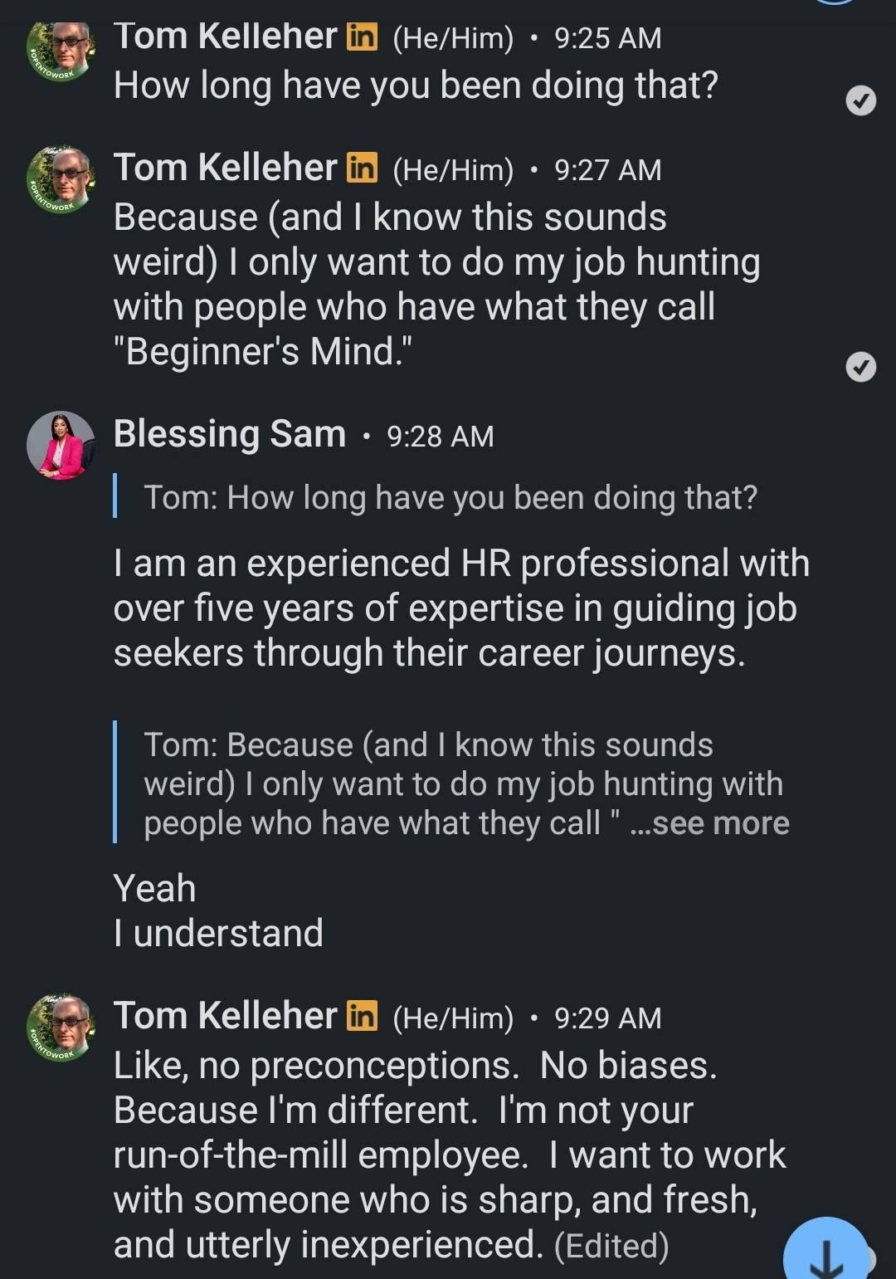Tap the '(Edited)' label on last message
Viewport: 896px width, 1279px height.
click(611, 1246)
